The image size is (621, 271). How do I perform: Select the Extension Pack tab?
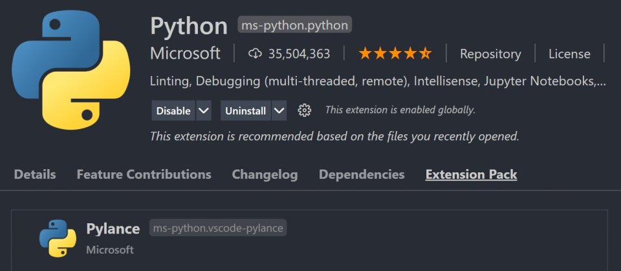click(x=472, y=174)
